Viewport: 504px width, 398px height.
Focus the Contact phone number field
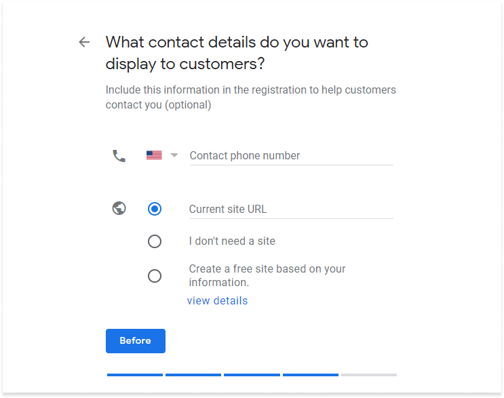(291, 156)
